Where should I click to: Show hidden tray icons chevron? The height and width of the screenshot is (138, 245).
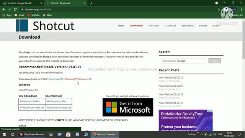(201, 135)
